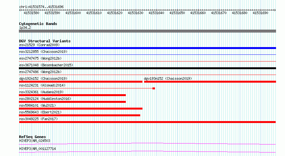Click ruler position 41531630
The height and width of the screenshot is (156, 285).
[135, 13]
